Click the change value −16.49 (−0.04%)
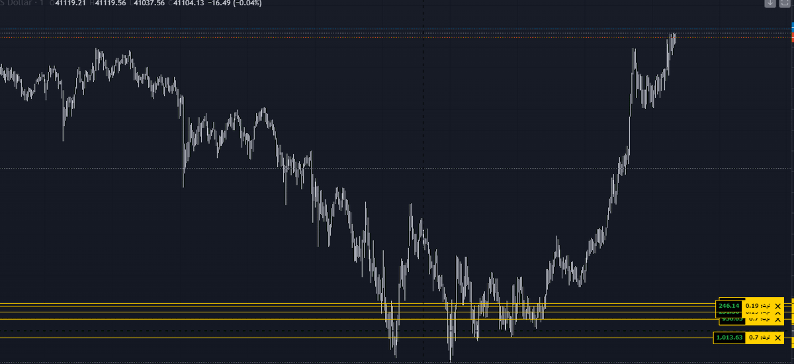Image resolution: width=794 pixels, height=364 pixels. coord(234,3)
